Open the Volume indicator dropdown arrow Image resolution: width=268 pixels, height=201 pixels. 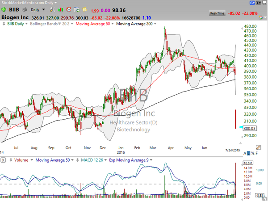click(x=32, y=160)
